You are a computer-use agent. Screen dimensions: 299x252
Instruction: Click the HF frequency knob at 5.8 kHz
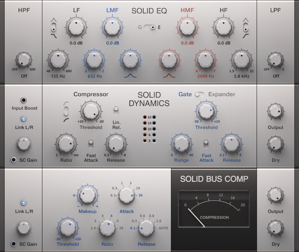tap(241, 60)
